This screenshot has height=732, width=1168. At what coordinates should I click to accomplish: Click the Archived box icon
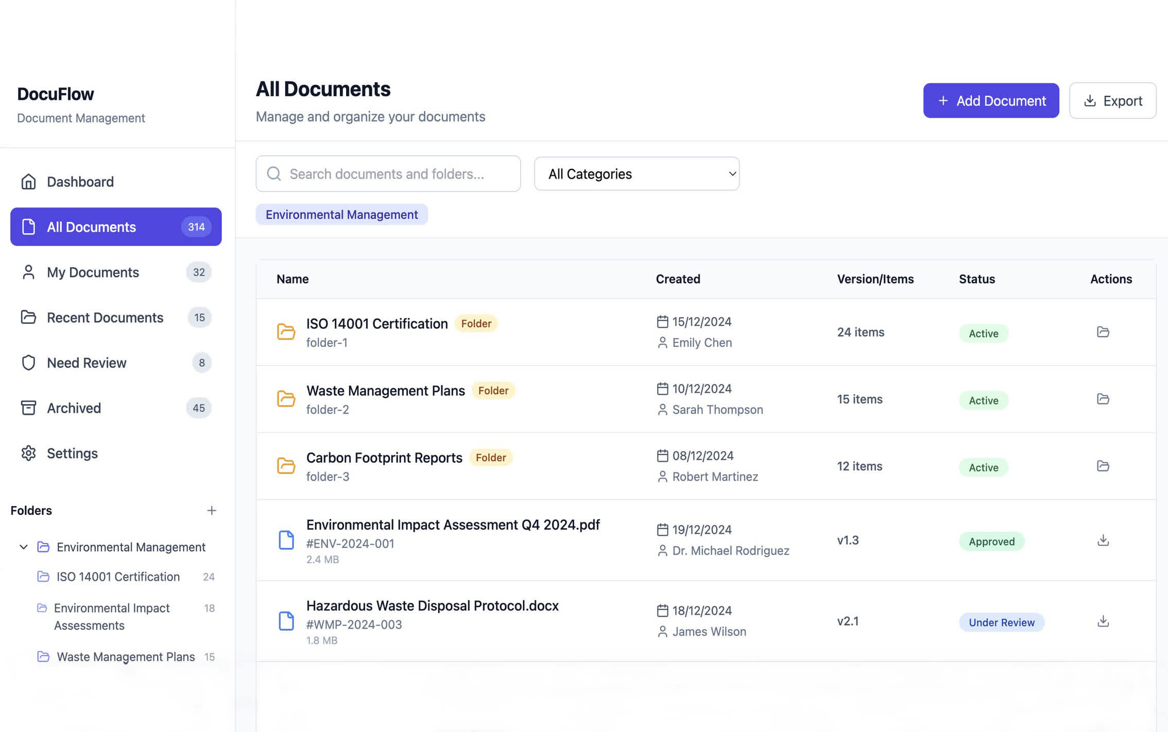(x=28, y=408)
